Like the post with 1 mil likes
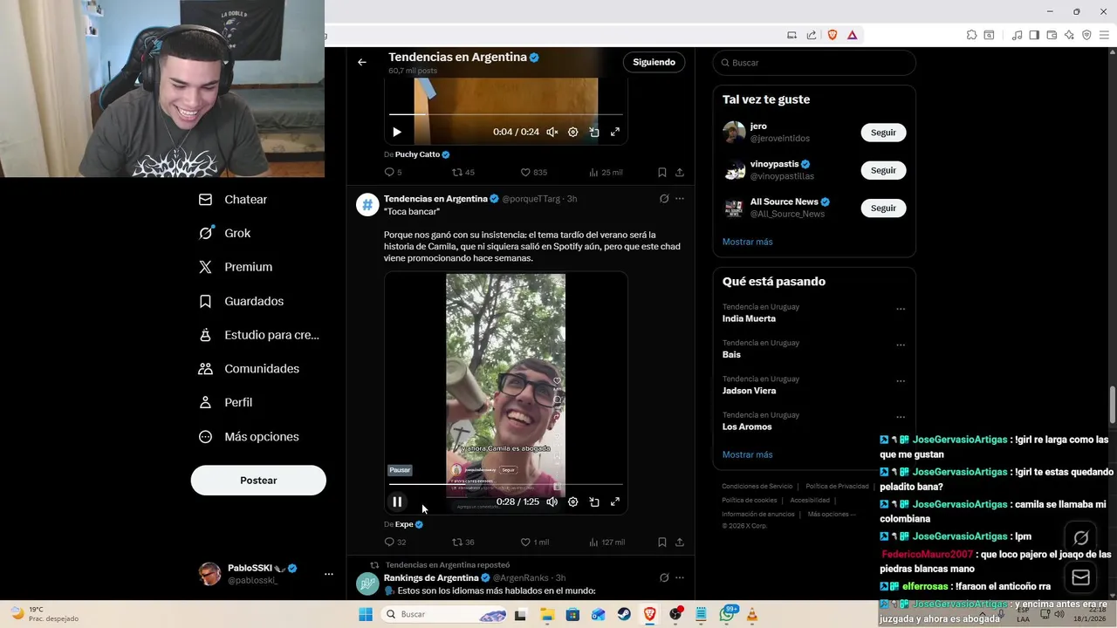Viewport: 1117px width, 628px height. [x=534, y=543]
